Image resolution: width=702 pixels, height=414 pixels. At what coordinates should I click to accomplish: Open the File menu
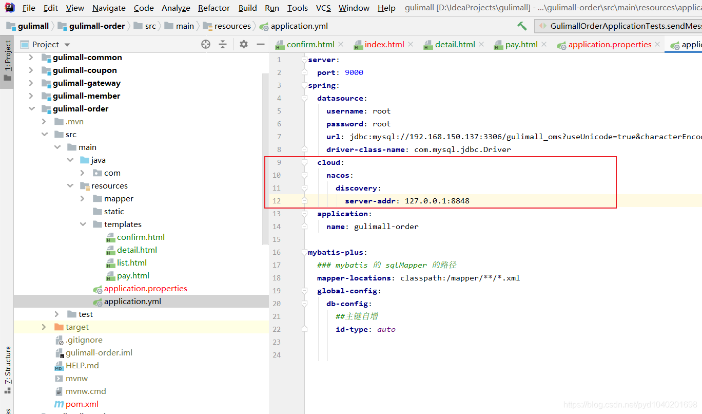click(29, 8)
